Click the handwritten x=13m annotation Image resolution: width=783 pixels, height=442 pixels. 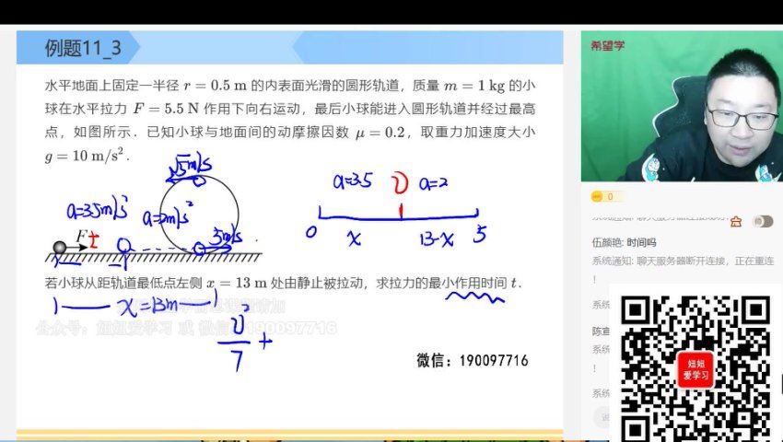[131, 307]
